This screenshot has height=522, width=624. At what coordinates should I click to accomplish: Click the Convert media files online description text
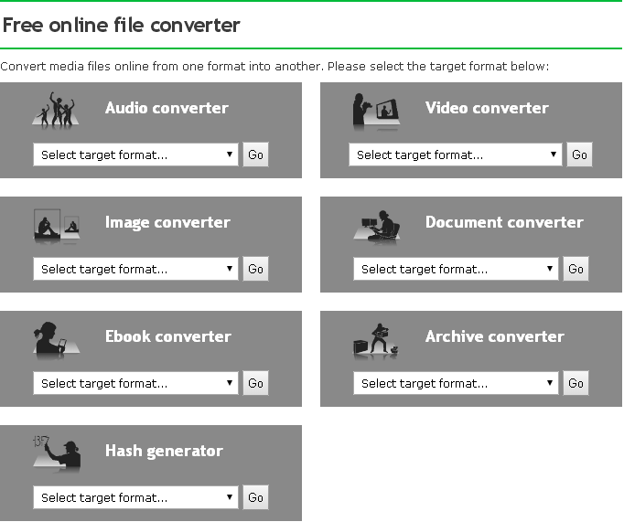274,66
